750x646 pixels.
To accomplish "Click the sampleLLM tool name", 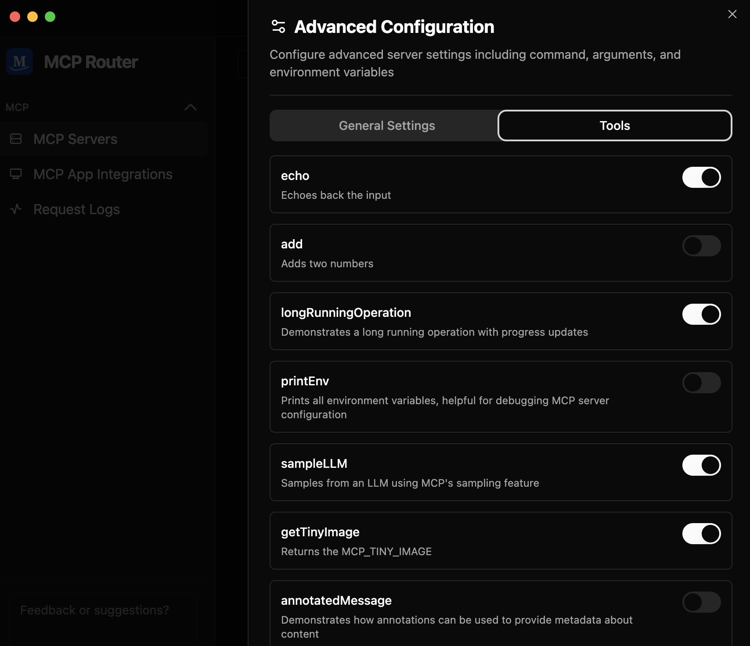I will click(x=314, y=463).
